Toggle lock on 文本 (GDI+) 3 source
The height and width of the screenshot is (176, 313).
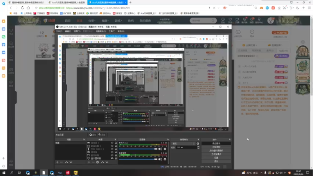click(x=116, y=149)
